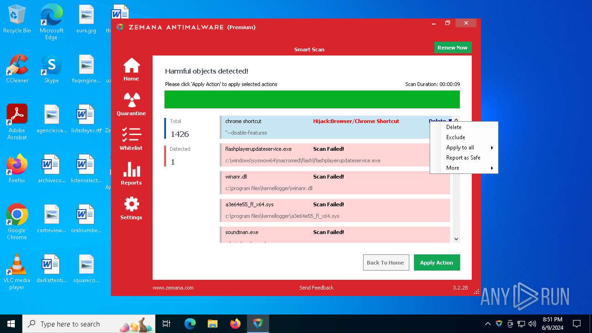Open the notification center
Image resolution: width=592 pixels, height=333 pixels.
click(x=577, y=324)
